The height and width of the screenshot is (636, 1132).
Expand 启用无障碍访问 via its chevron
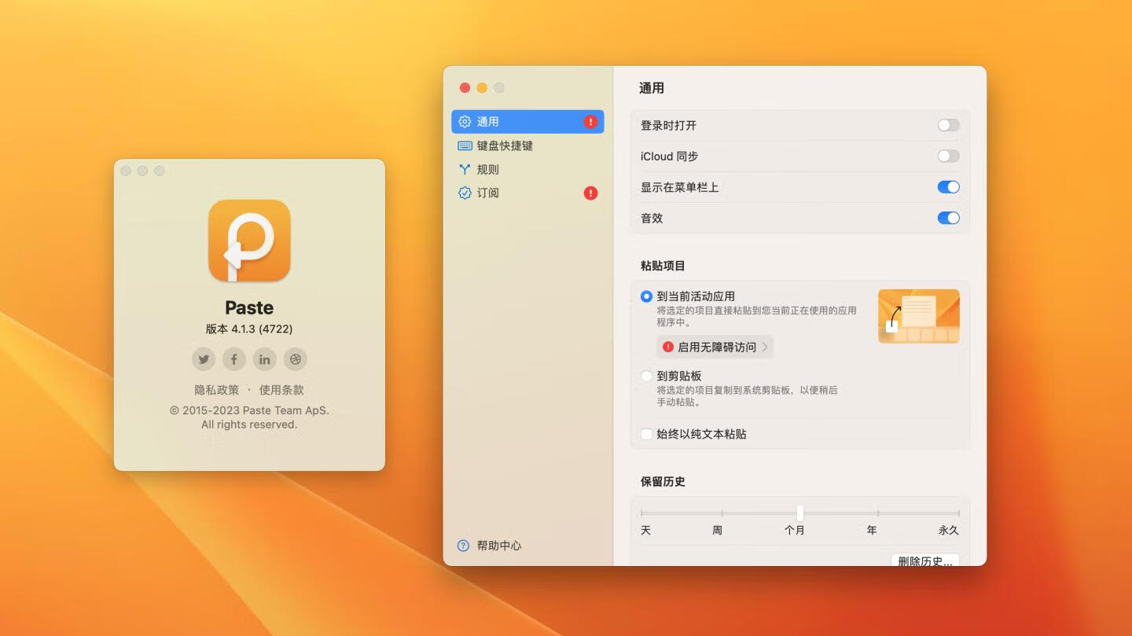(x=766, y=346)
